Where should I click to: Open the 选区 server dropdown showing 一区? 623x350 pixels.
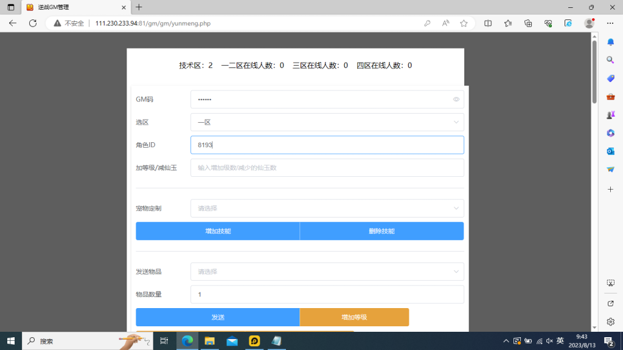coord(327,122)
